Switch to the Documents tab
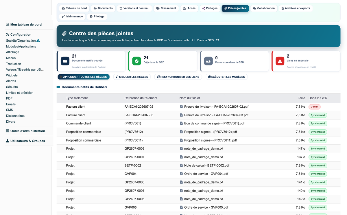The image size is (347, 215). tap(103, 8)
